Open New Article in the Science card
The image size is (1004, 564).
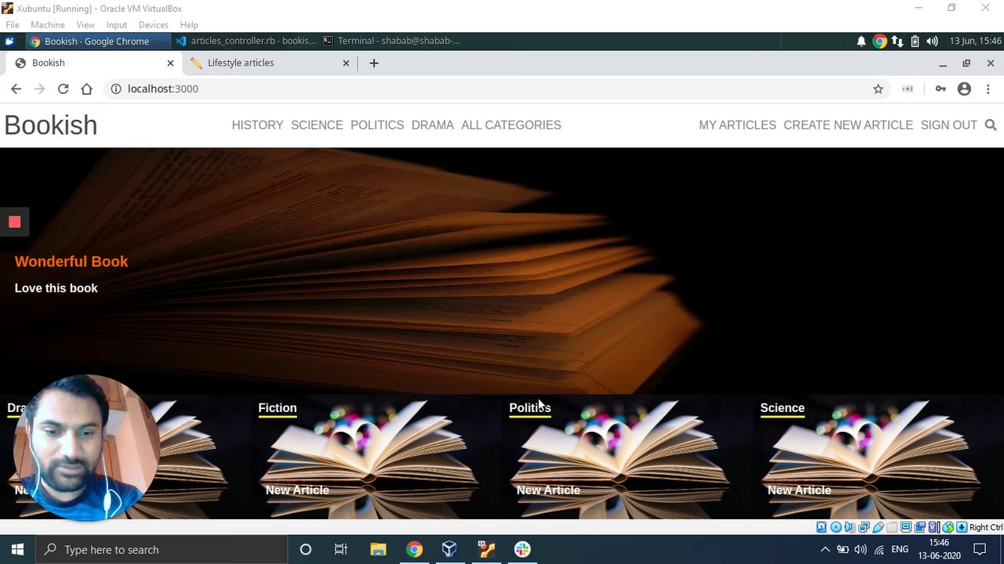(799, 490)
